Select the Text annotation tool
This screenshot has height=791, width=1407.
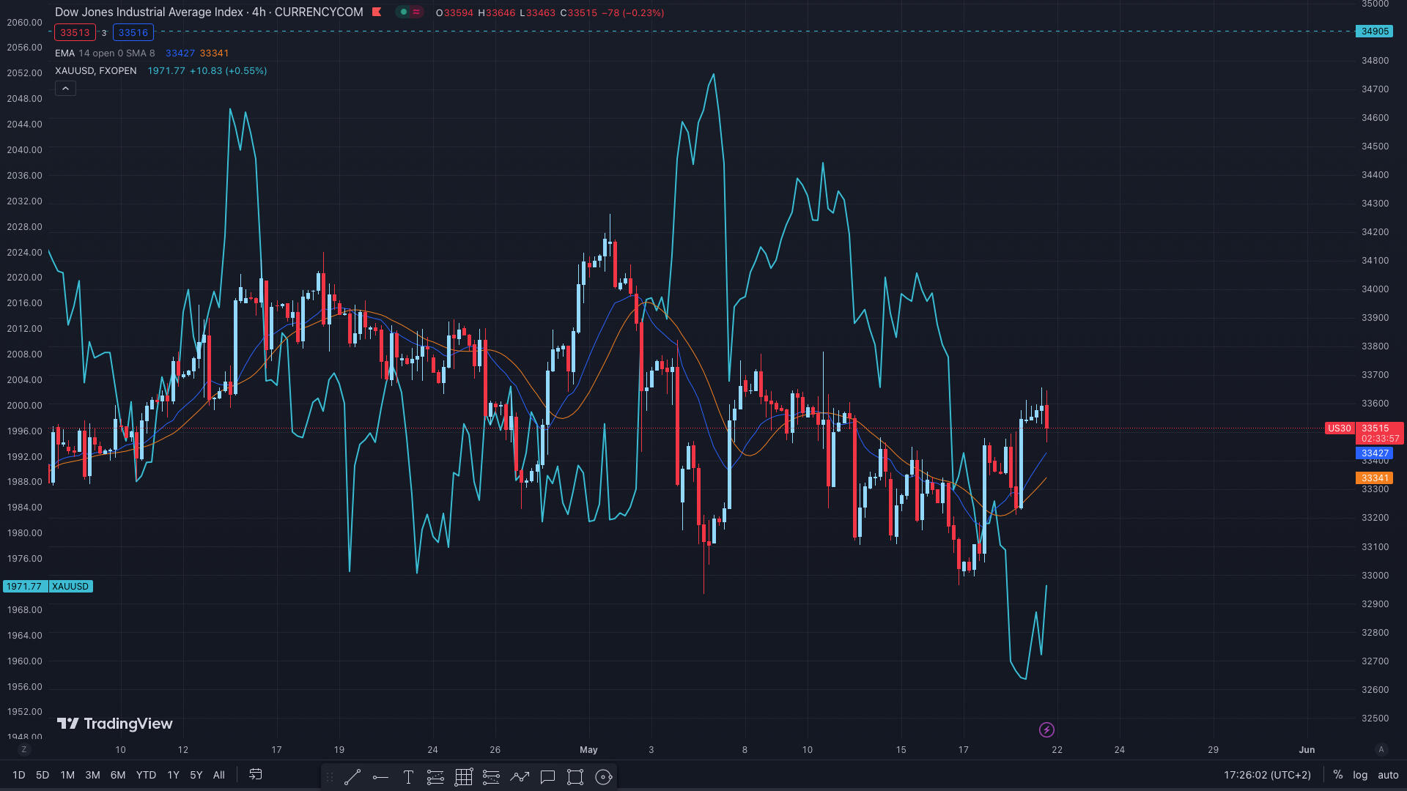[408, 777]
